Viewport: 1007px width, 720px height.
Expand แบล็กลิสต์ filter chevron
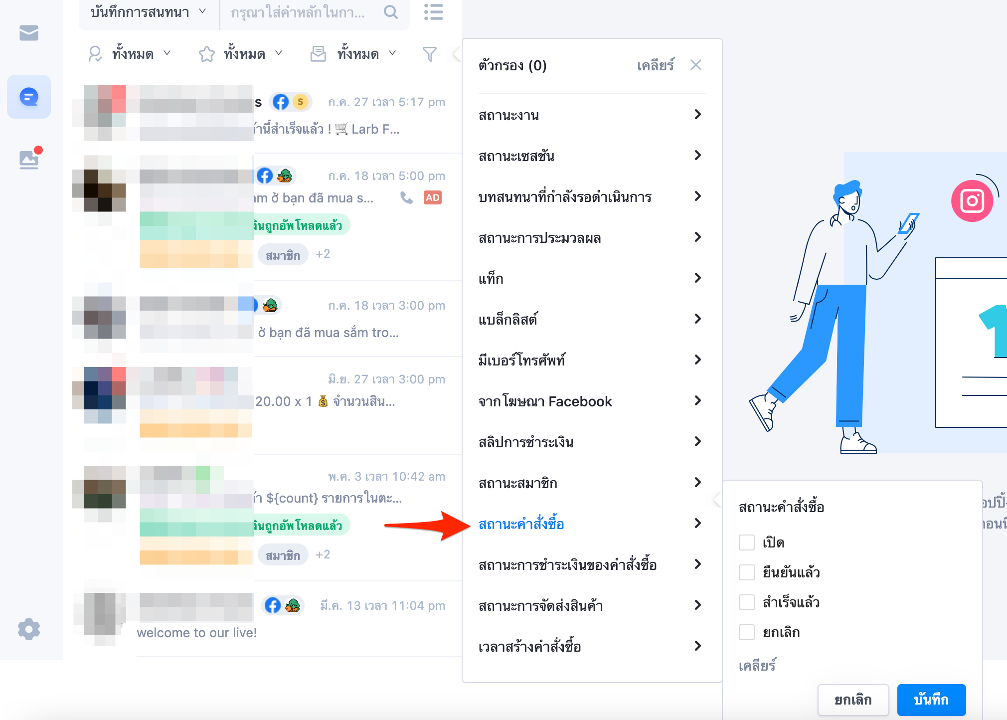click(x=698, y=319)
